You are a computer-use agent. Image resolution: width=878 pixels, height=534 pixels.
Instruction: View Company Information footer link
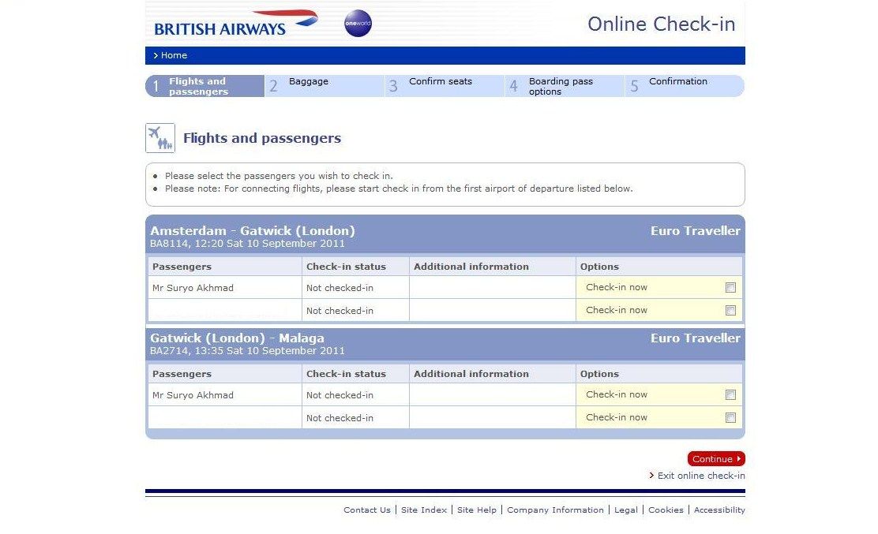[x=555, y=510]
